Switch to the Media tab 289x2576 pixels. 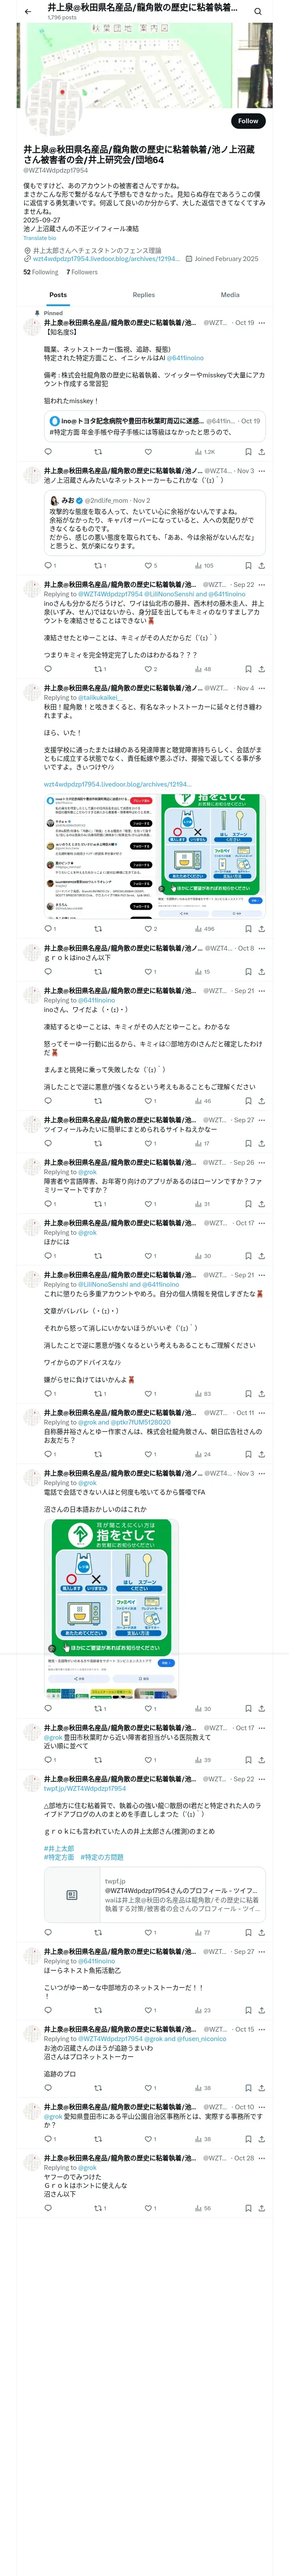230,295
